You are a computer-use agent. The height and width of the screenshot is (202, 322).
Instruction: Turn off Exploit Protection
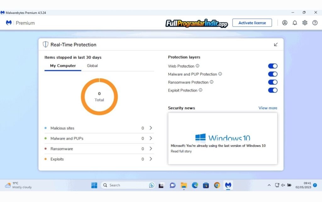(272, 90)
